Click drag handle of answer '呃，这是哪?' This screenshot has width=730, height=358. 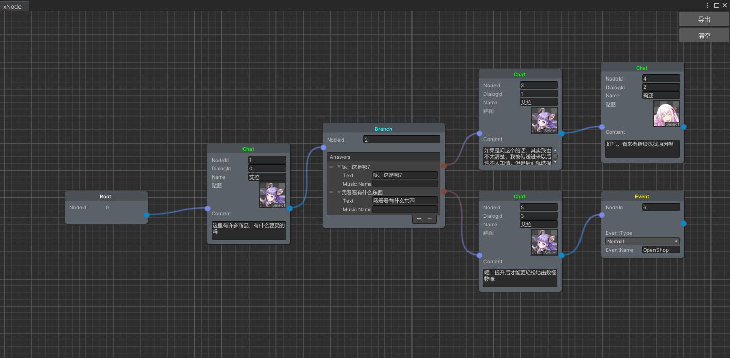point(331,167)
